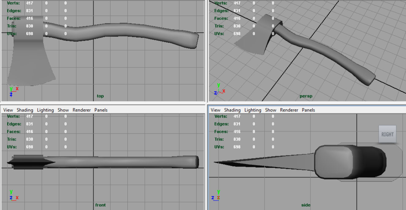Click the 'front' camera label
The width and height of the screenshot is (406, 210).
click(100, 205)
